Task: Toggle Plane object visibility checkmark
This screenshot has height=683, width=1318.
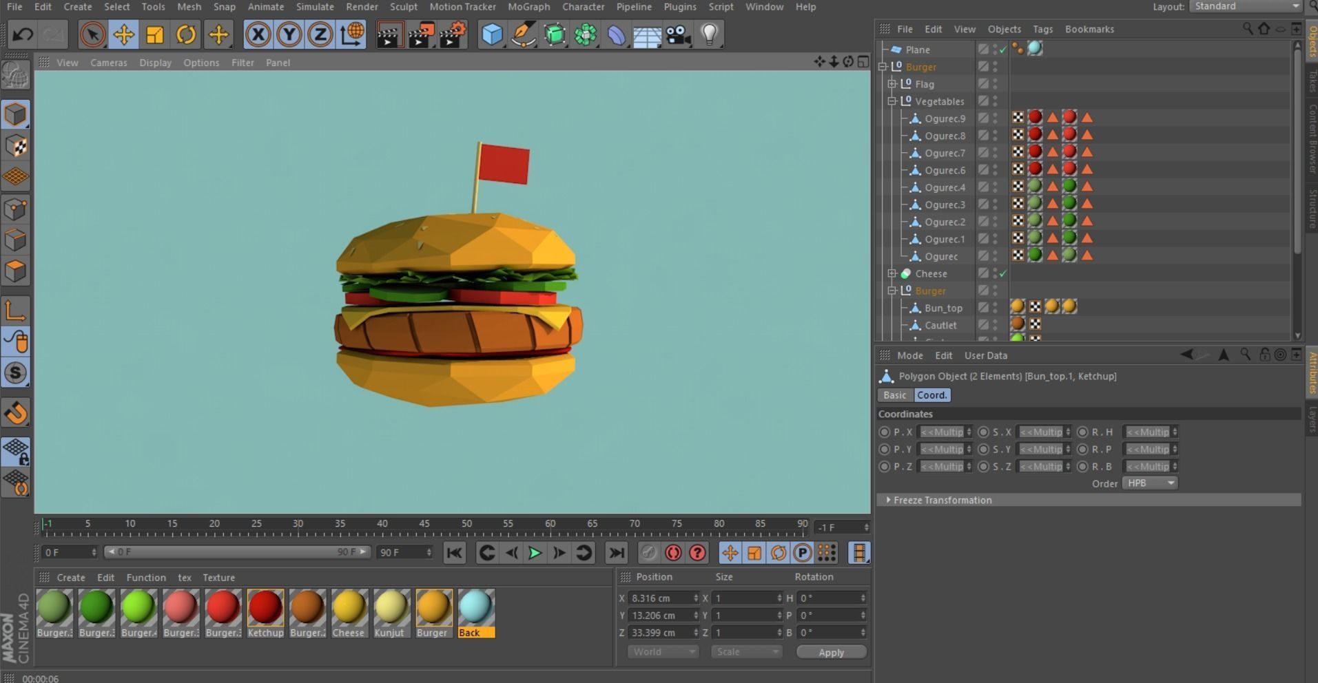Action: click(1003, 50)
